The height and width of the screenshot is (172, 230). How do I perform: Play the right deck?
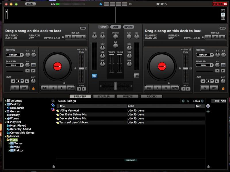point(166,88)
